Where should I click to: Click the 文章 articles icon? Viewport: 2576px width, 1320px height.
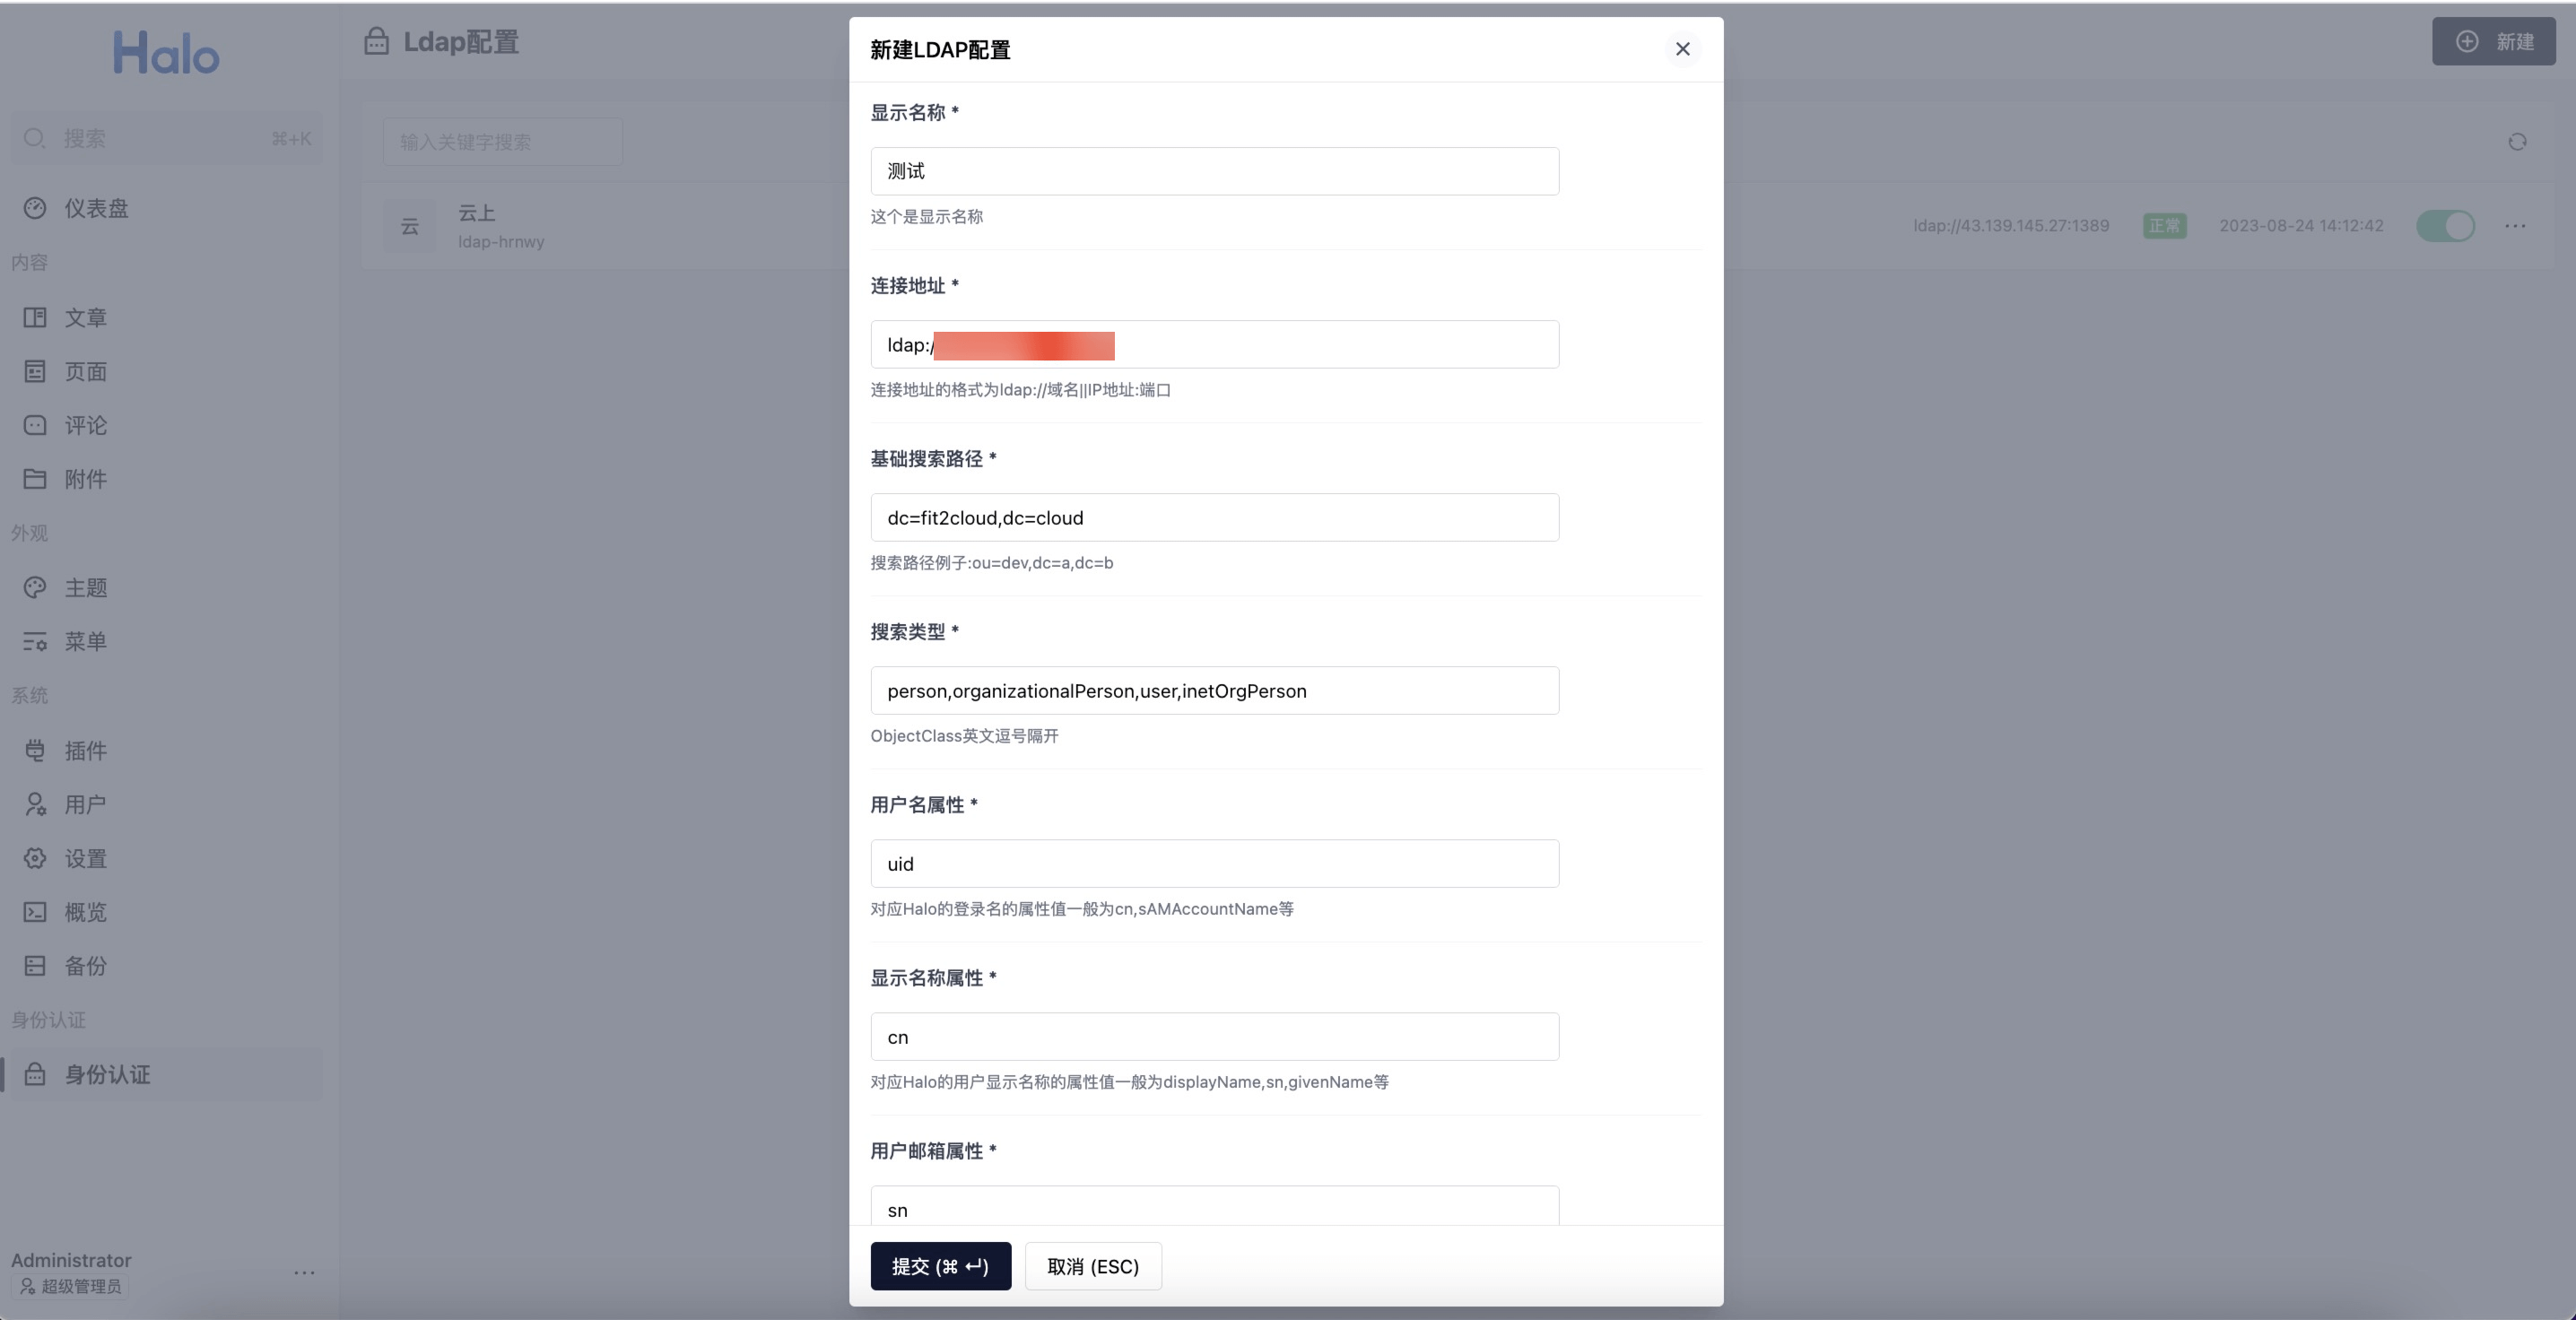(34, 318)
